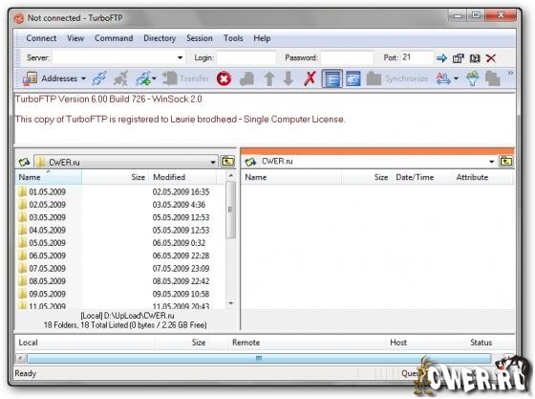Click the red X delete icon in toolbar
This screenshot has width=535, height=399.
[x=310, y=78]
